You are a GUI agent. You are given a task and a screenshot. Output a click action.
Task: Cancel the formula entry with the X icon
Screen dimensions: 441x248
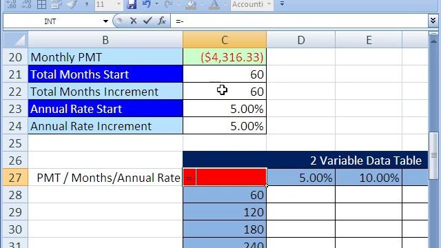click(133, 21)
